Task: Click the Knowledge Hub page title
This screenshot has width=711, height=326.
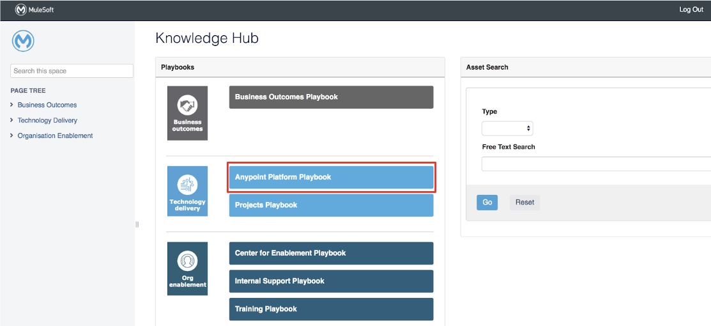Action: coord(207,38)
